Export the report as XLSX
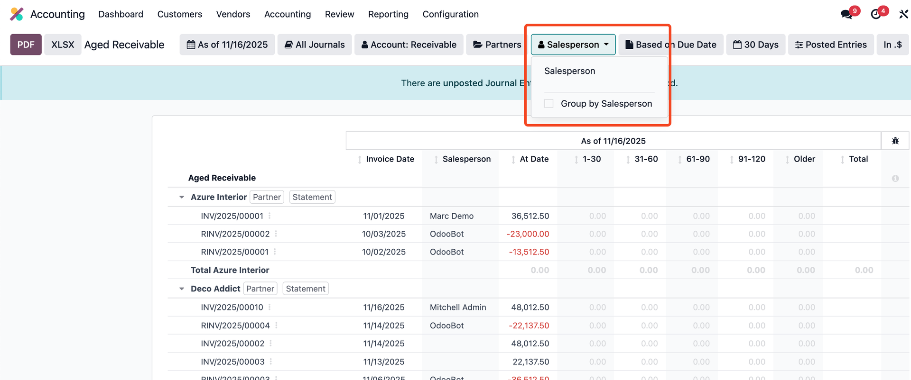This screenshot has width=911, height=380. (63, 45)
